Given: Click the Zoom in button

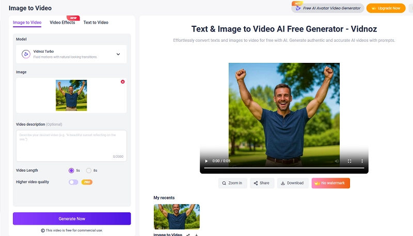Looking at the screenshot, I should pyautogui.click(x=232, y=183).
